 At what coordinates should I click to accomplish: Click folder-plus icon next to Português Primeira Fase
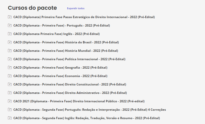pyautogui.click(x=10, y=26)
